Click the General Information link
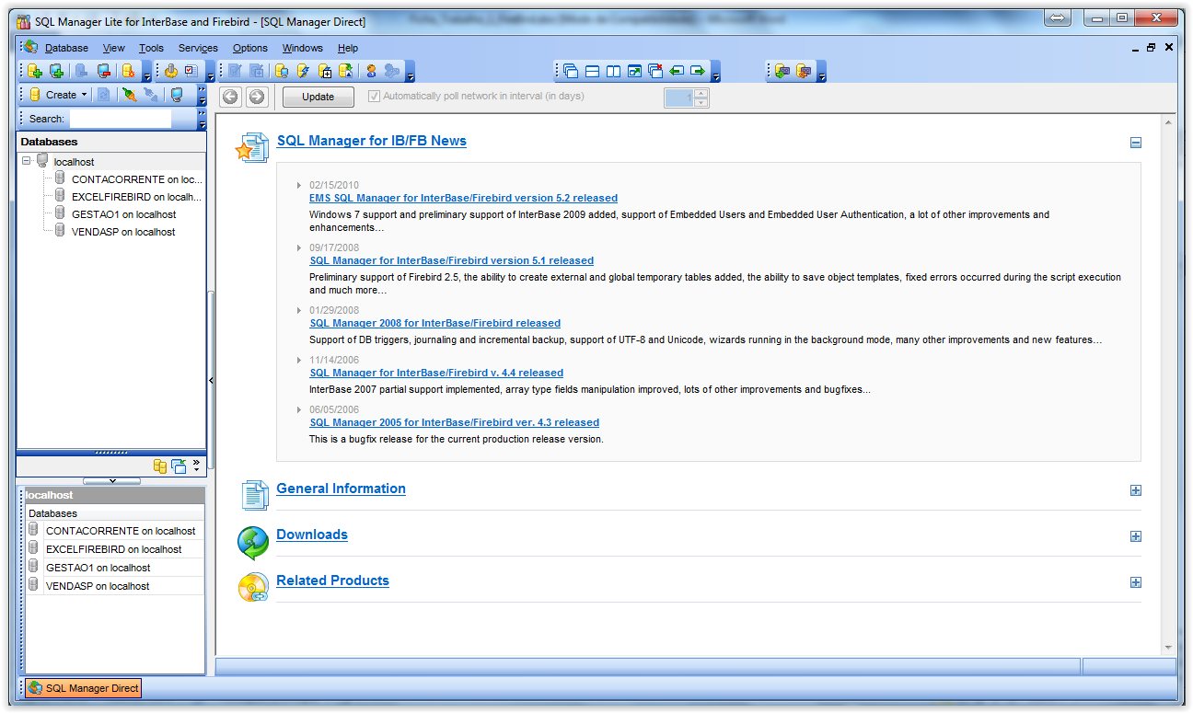 tap(342, 489)
